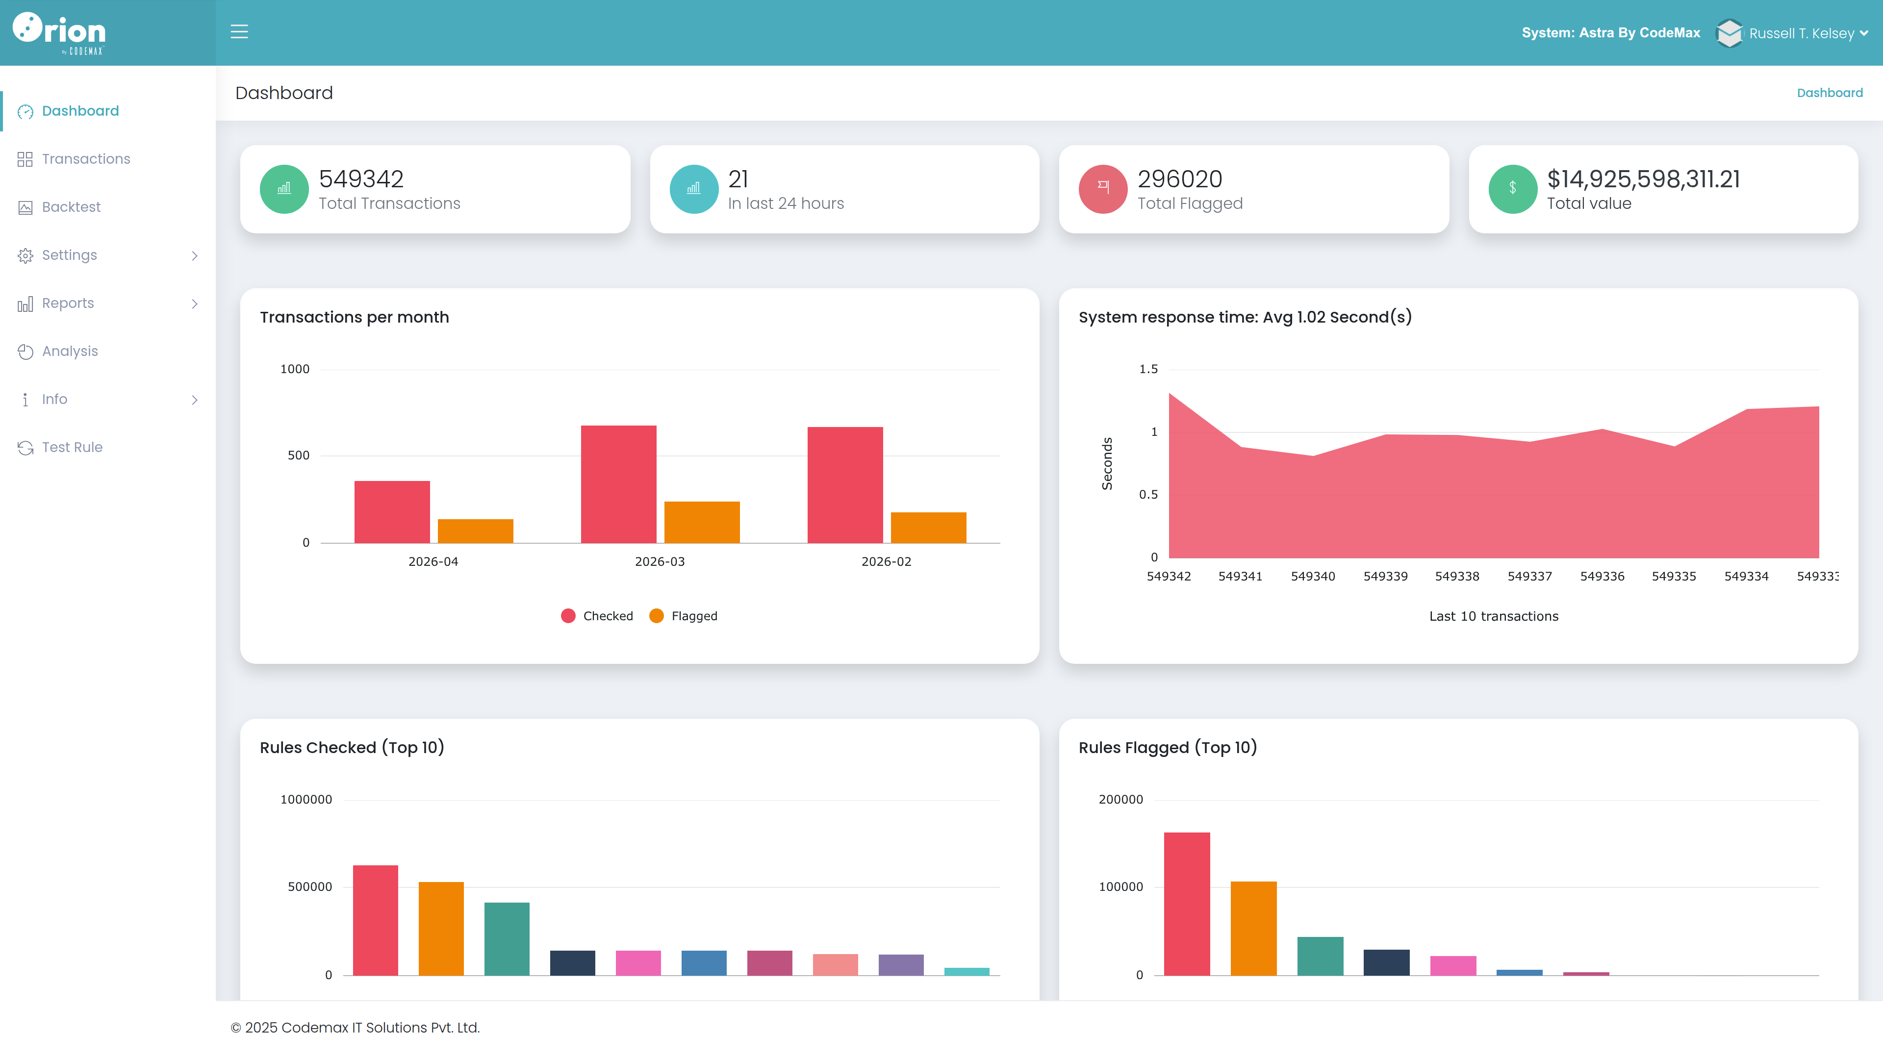The height and width of the screenshot is (1059, 1883).
Task: Expand the Settings submenu chevron
Action: pos(195,256)
